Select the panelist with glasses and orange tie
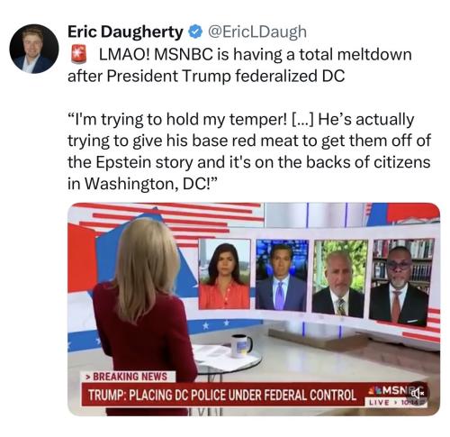The height and width of the screenshot is (437, 450). 400,281
